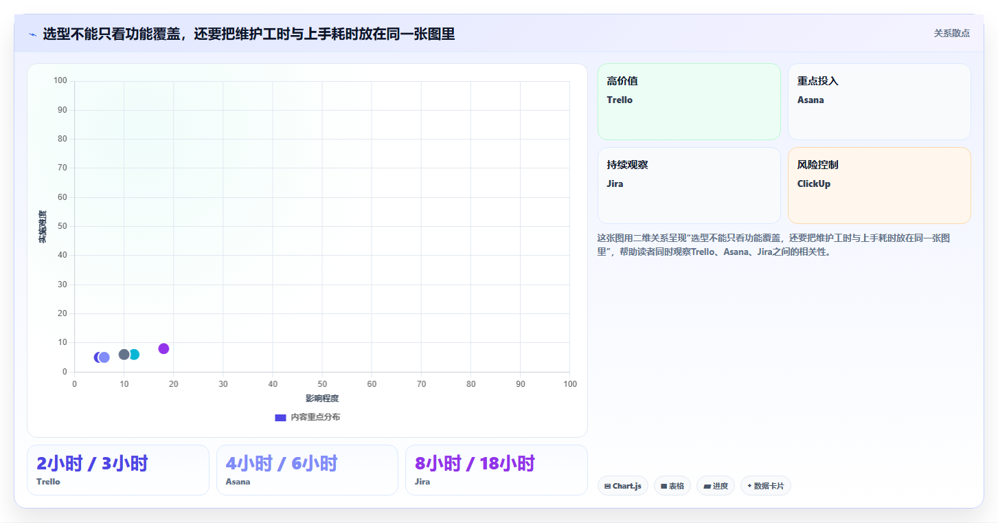Select the purple scatter point near 18
The width and height of the screenshot is (998, 523).
pos(163,348)
